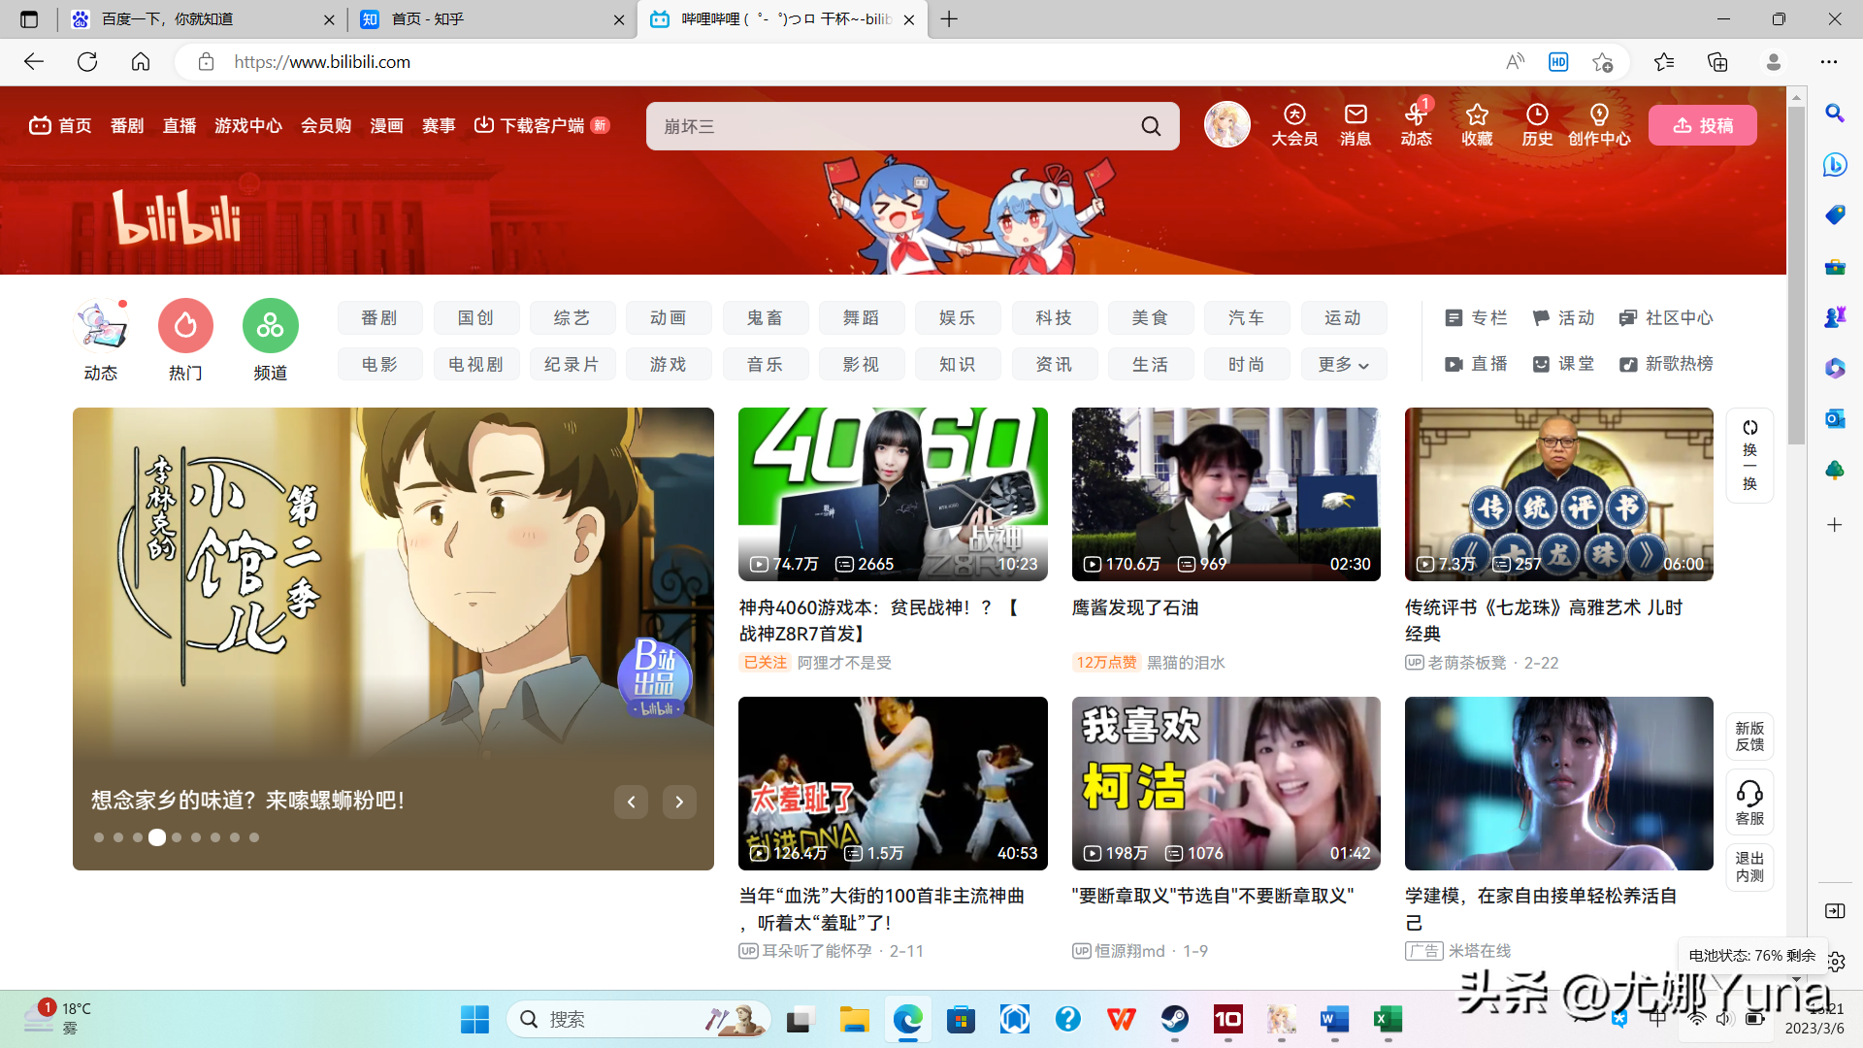Open the 历史 history clock icon
Screen dimensions: 1863x1048
click(1537, 125)
